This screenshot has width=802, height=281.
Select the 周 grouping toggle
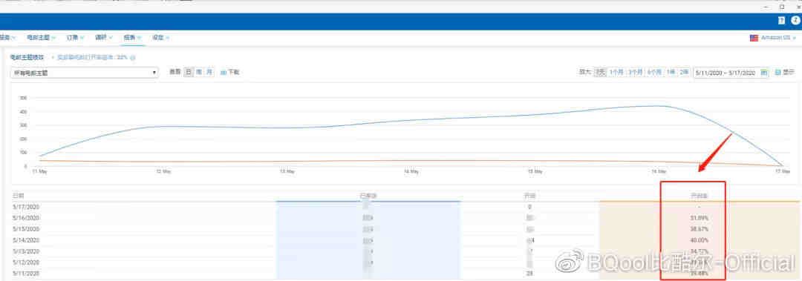[x=199, y=72]
